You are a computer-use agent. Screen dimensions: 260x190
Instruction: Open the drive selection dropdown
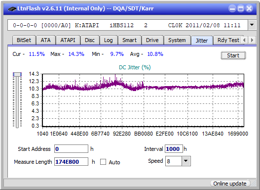click(252, 25)
